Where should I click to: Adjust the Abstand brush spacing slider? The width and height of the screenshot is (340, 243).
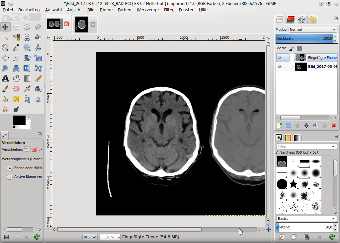tap(304, 227)
